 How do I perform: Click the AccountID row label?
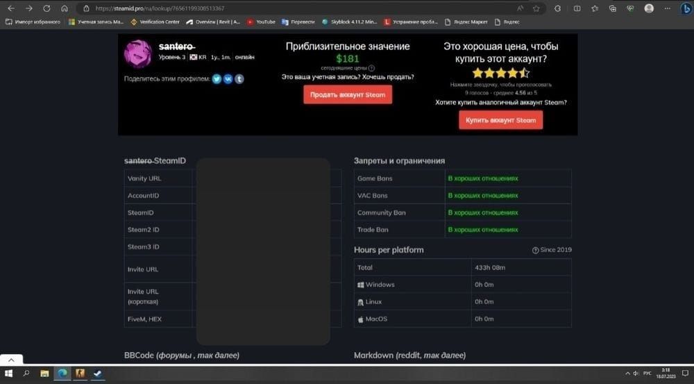[x=143, y=195]
